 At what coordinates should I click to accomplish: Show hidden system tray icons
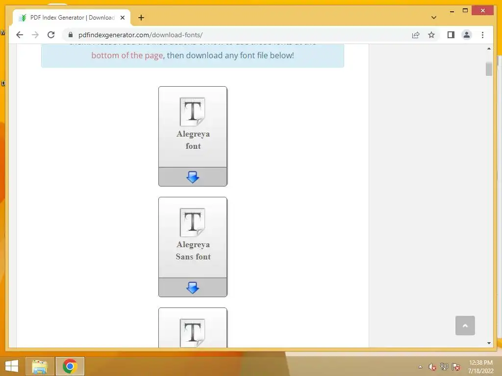(420, 367)
